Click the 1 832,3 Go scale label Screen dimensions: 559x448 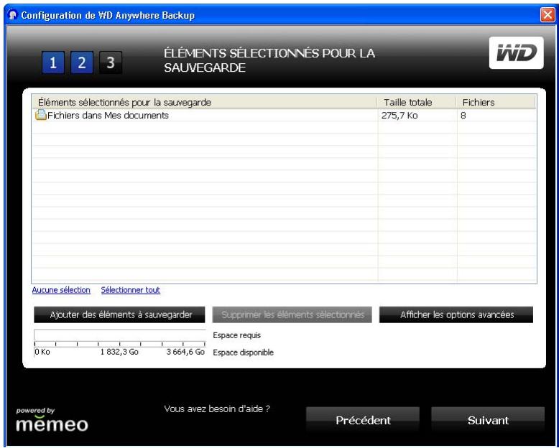pyautogui.click(x=119, y=353)
